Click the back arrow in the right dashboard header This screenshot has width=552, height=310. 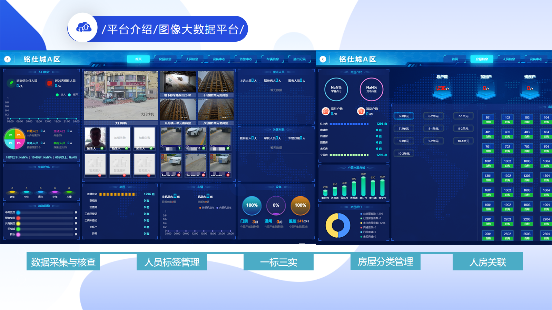pyautogui.click(x=323, y=59)
